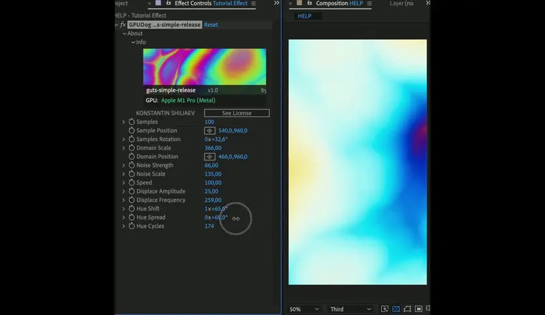This screenshot has width=545, height=315.
Task: Click Samples value 100
Action: tap(209, 122)
